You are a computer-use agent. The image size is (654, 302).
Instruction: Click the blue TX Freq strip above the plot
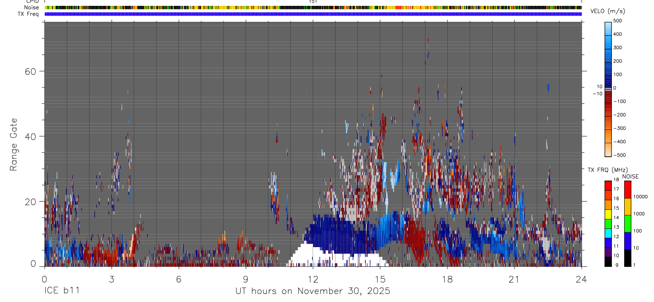pos(313,14)
